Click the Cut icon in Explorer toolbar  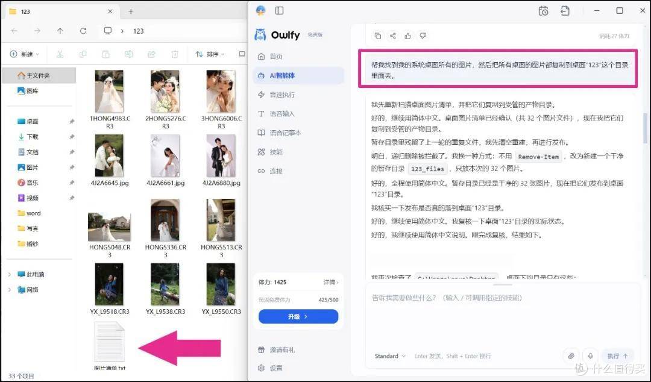[x=60, y=54]
